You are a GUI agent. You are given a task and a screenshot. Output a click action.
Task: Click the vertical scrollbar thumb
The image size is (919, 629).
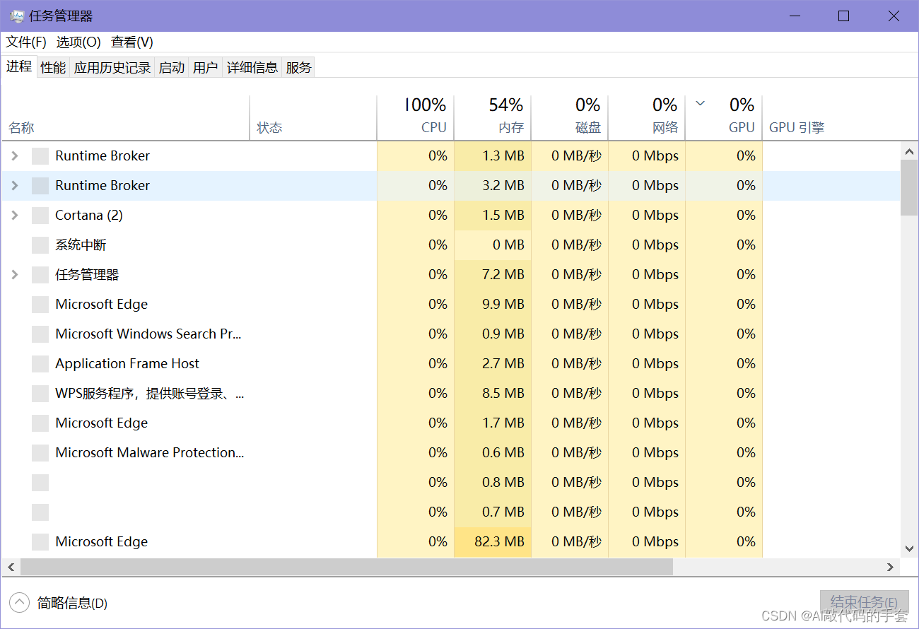point(908,187)
